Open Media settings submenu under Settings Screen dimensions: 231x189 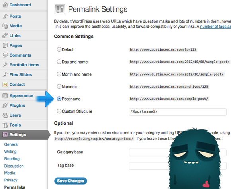tap(10, 173)
